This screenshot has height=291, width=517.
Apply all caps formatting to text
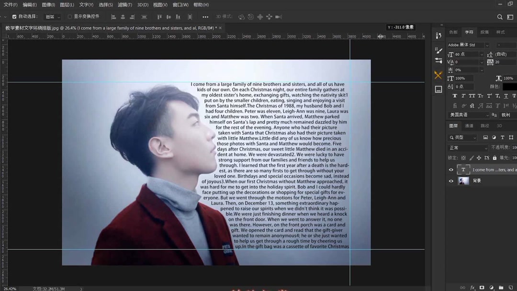(472, 96)
